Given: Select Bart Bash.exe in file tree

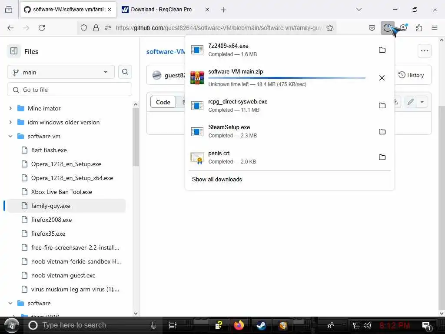Looking at the screenshot, I should click(49, 150).
